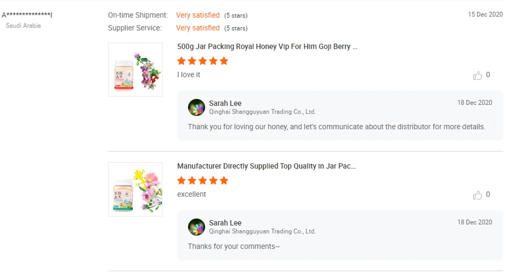Image resolution: width=516 pixels, height=275 pixels.
Task: Click the "I love it" review text
Action: tap(189, 75)
